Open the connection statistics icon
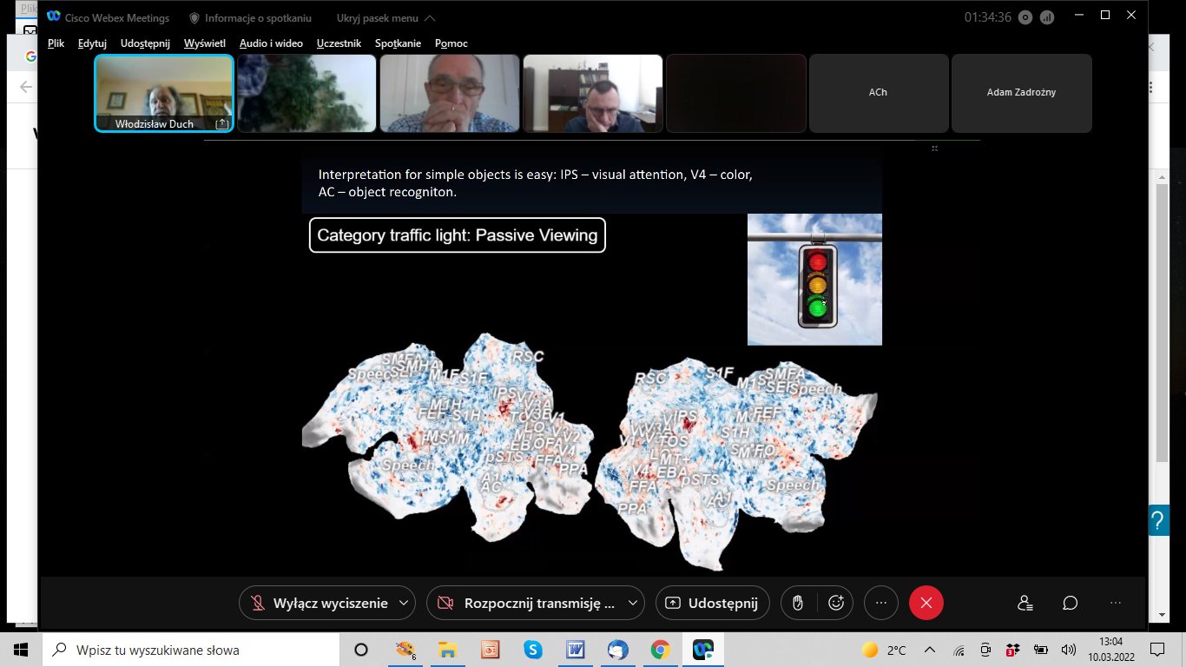Viewport: 1186px width, 667px height. click(1047, 17)
